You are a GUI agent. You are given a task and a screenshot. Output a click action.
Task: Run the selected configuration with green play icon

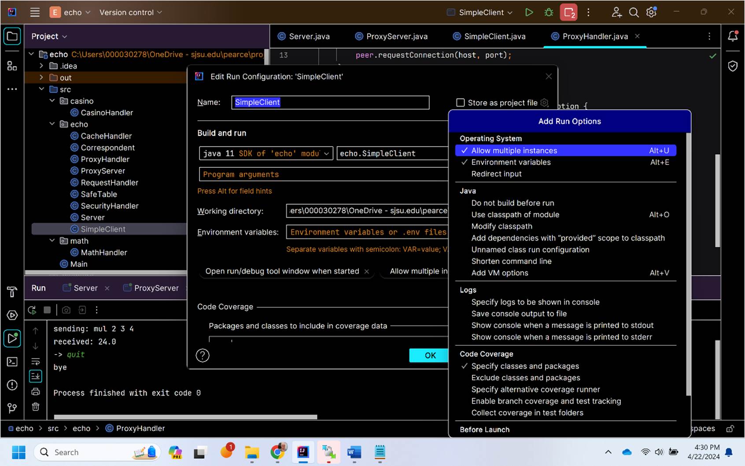pyautogui.click(x=529, y=12)
